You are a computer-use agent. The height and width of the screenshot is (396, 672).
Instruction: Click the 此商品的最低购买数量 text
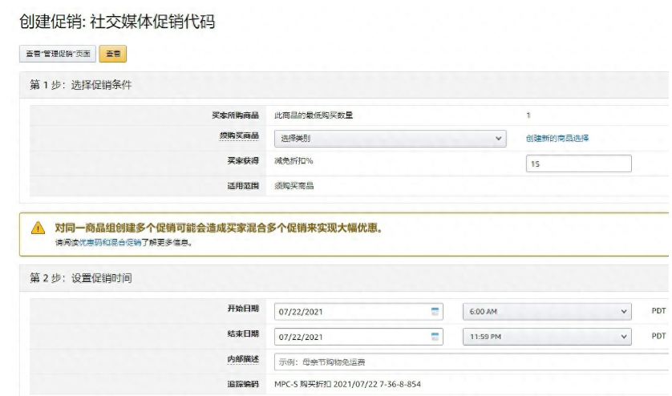(314, 115)
